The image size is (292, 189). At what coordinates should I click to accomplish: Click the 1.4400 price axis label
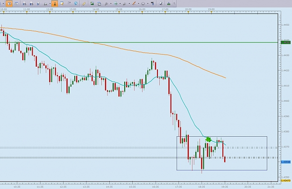[285, 101]
